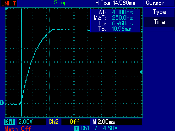Select the dotted vertical cursor line

click(49, 62)
